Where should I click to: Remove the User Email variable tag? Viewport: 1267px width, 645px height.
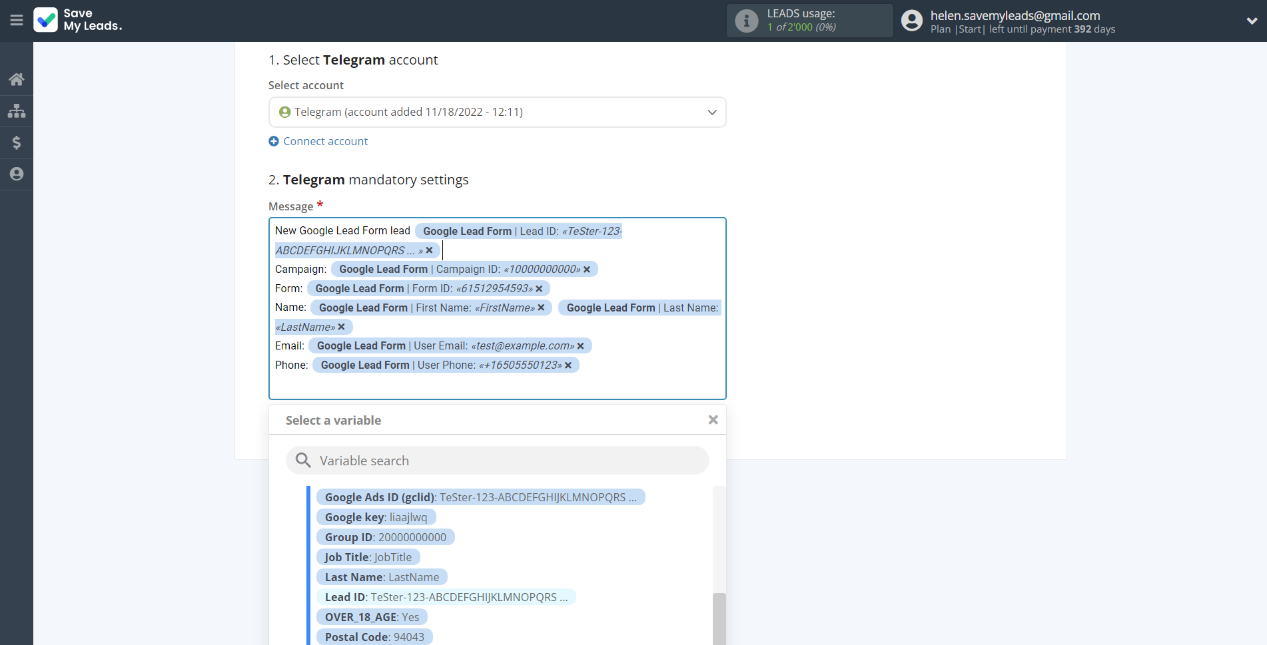click(x=580, y=346)
